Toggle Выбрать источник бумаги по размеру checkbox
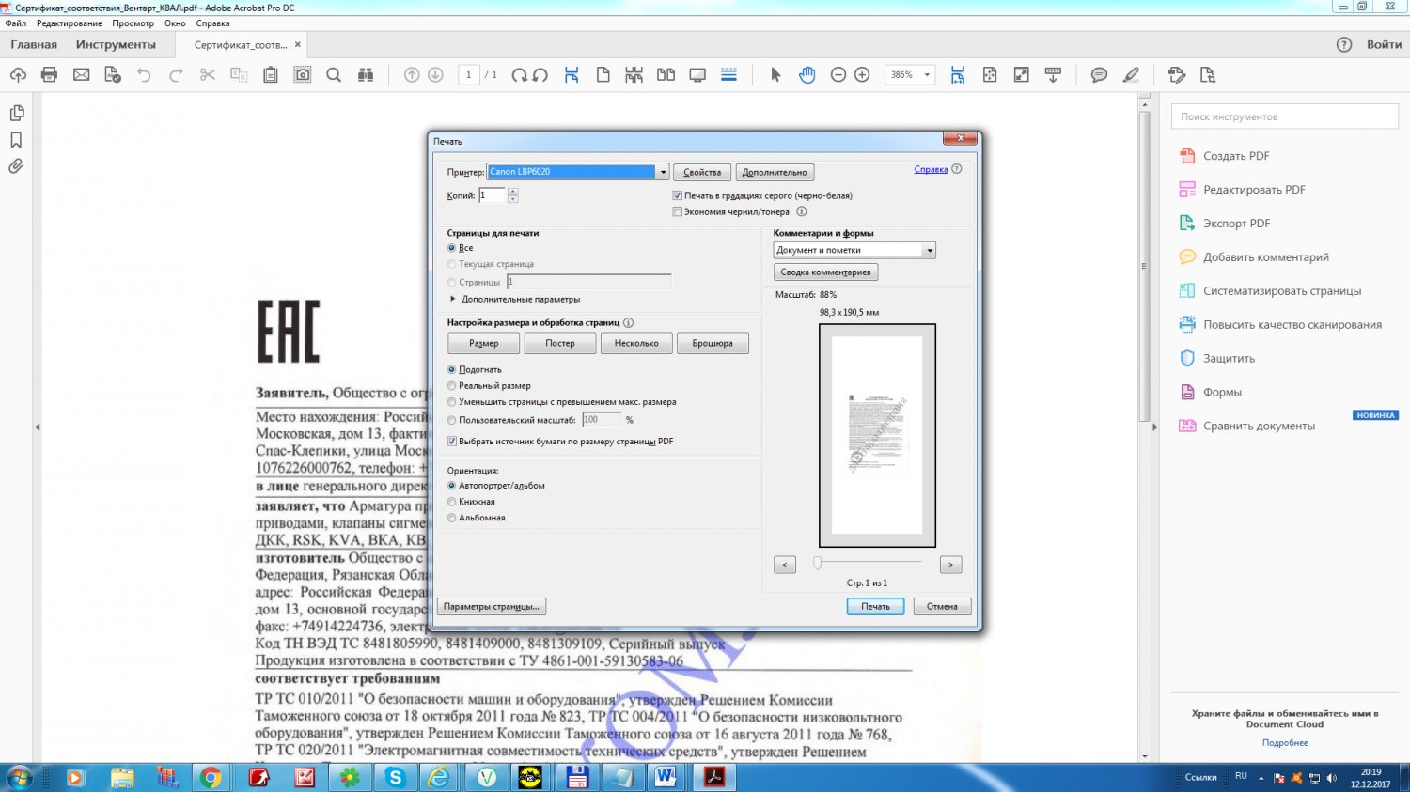This screenshot has width=1410, height=792. (x=452, y=441)
